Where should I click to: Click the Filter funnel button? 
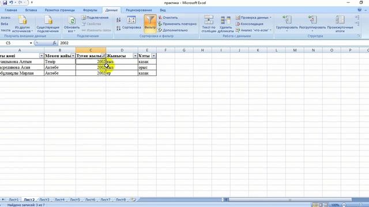pyautogui.click(x=150, y=24)
